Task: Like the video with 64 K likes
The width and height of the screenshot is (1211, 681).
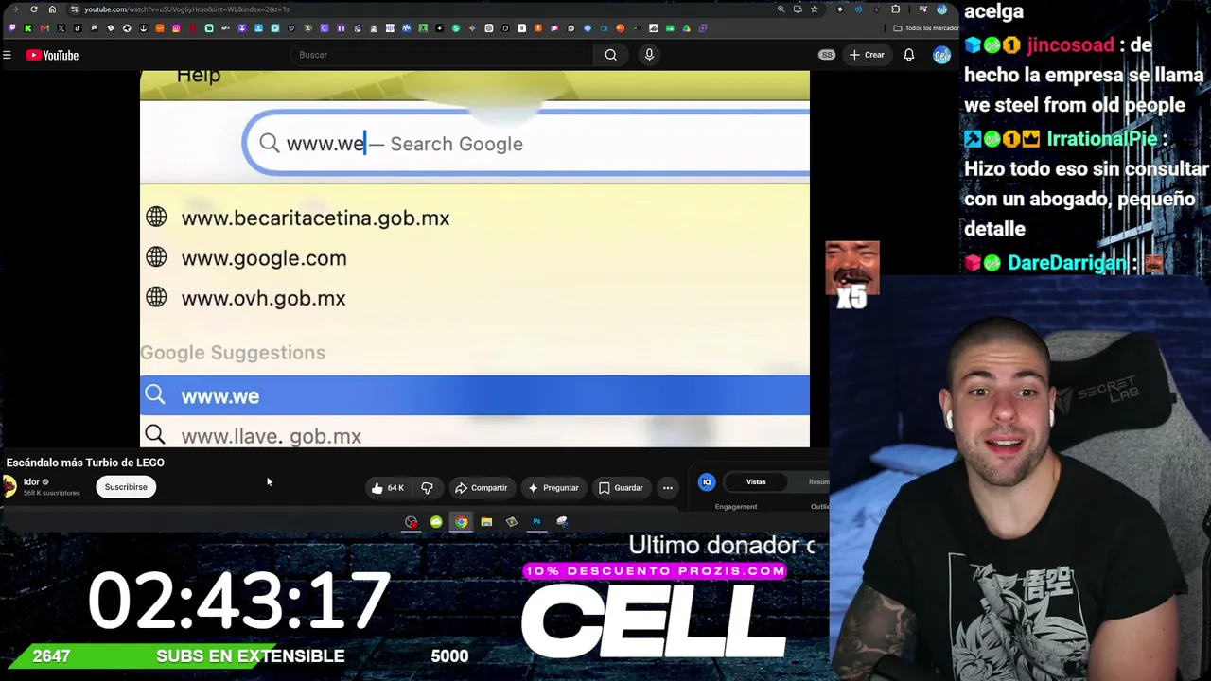Action: pyautogui.click(x=388, y=488)
